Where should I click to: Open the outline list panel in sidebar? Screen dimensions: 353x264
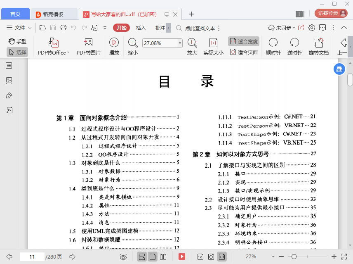(9, 65)
